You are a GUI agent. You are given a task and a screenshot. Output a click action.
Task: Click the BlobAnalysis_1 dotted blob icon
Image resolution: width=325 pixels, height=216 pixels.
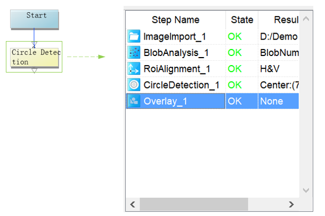tap(134, 53)
